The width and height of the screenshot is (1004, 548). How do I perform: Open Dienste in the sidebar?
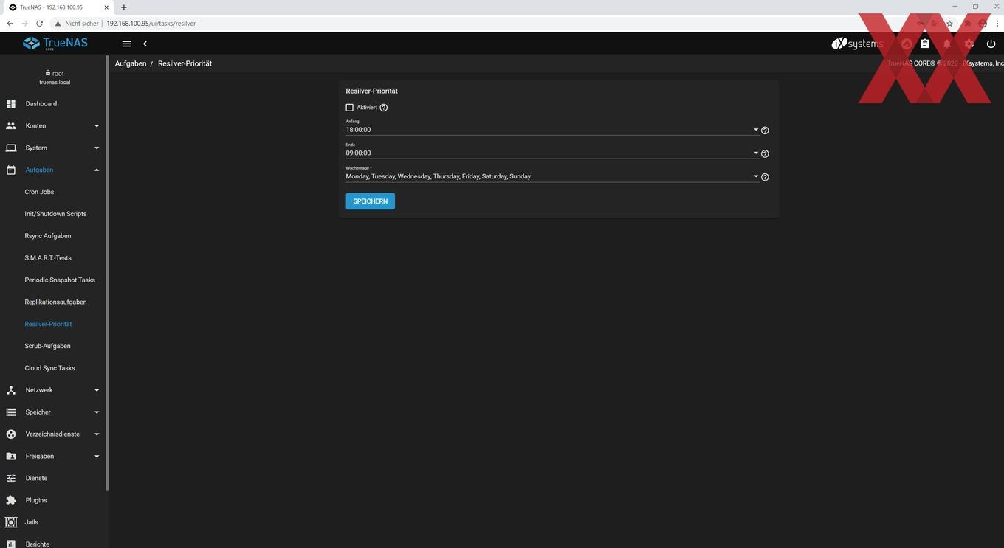(x=55, y=479)
